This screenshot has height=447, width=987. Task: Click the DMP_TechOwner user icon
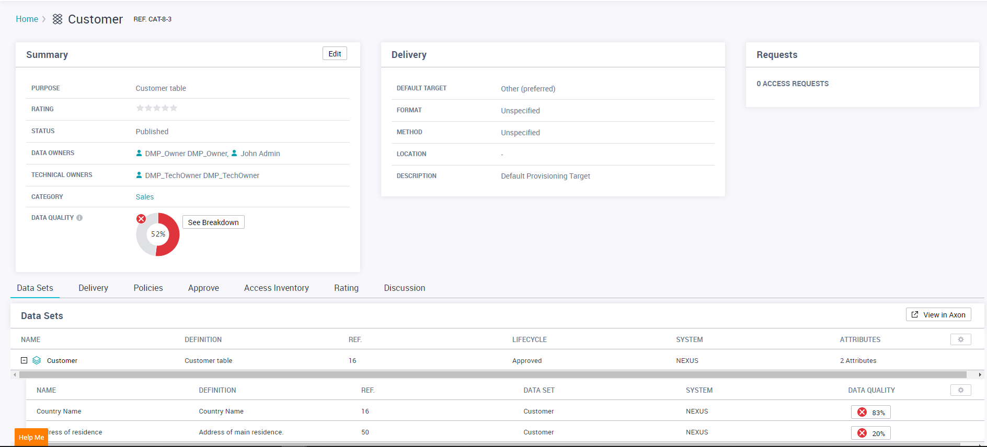[139, 175]
